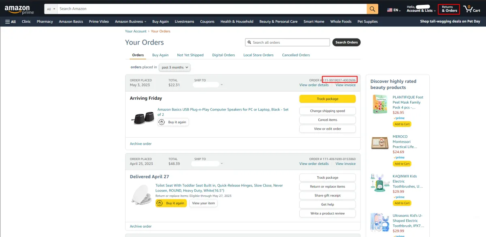This screenshot has width=486, height=237.
Task: Click View your item button
Action: [203, 203]
